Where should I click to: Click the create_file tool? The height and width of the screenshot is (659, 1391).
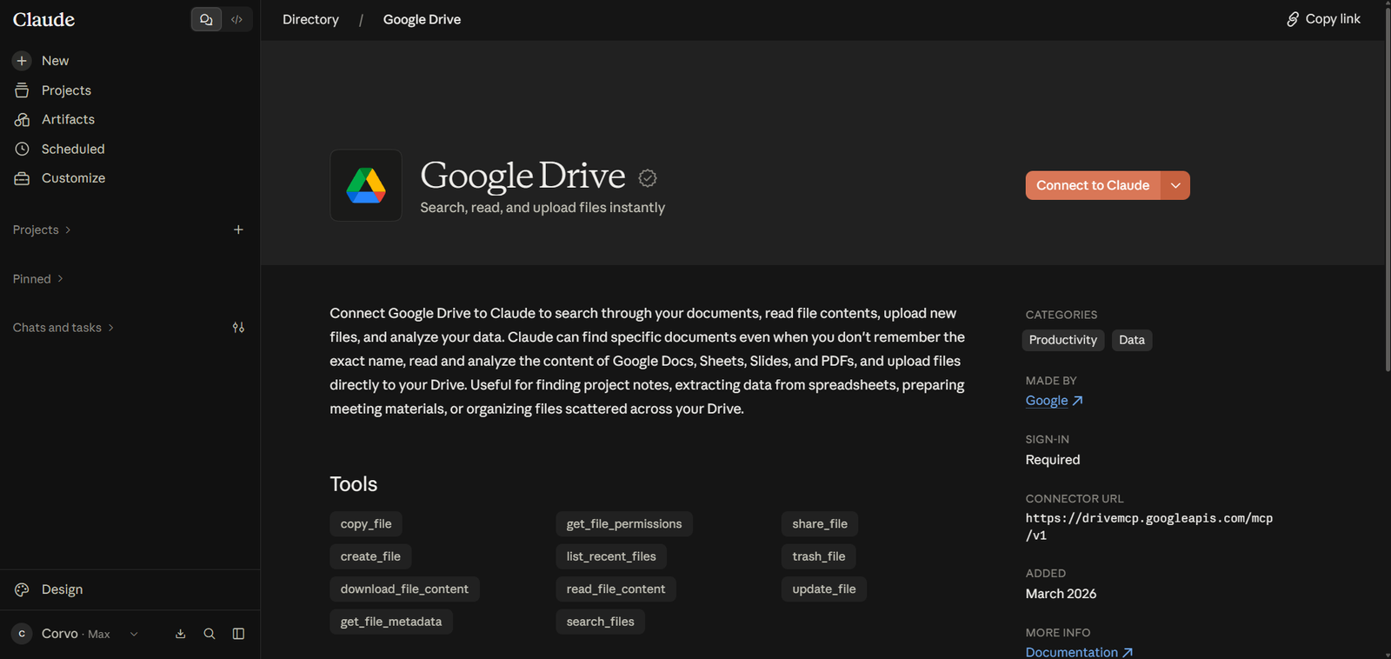point(370,556)
